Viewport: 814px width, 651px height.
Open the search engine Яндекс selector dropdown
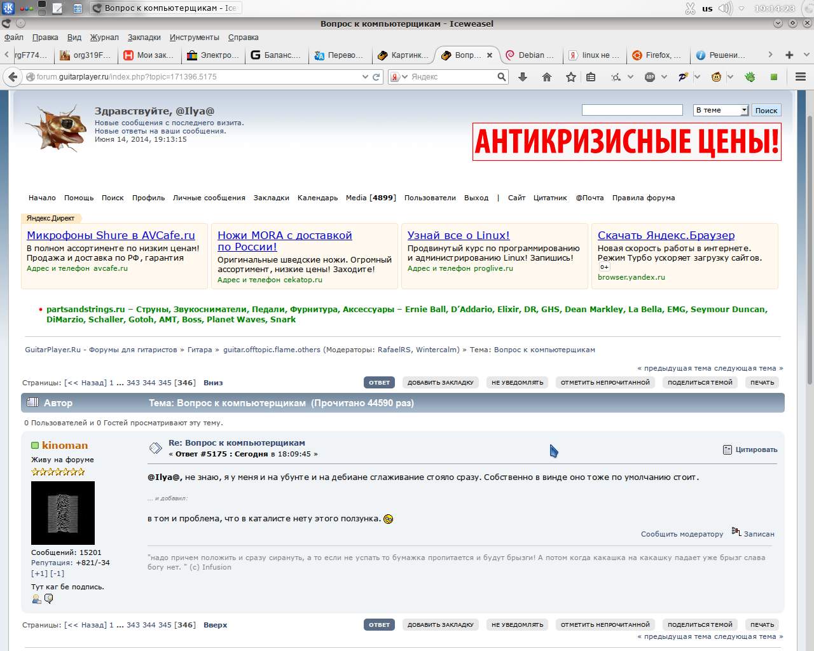(399, 77)
